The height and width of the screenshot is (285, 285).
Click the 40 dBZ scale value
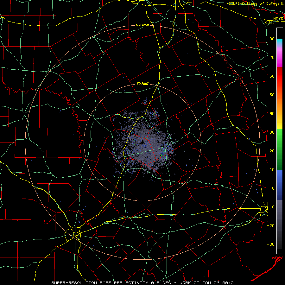pos(272,113)
